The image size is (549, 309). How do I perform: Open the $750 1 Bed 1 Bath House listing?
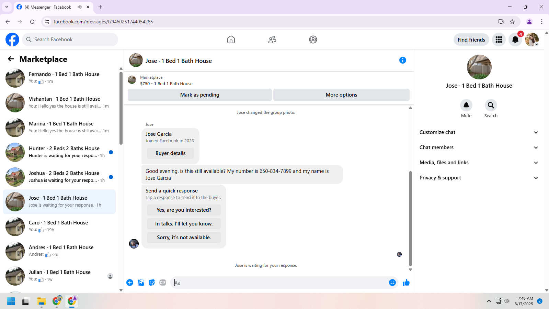click(166, 84)
